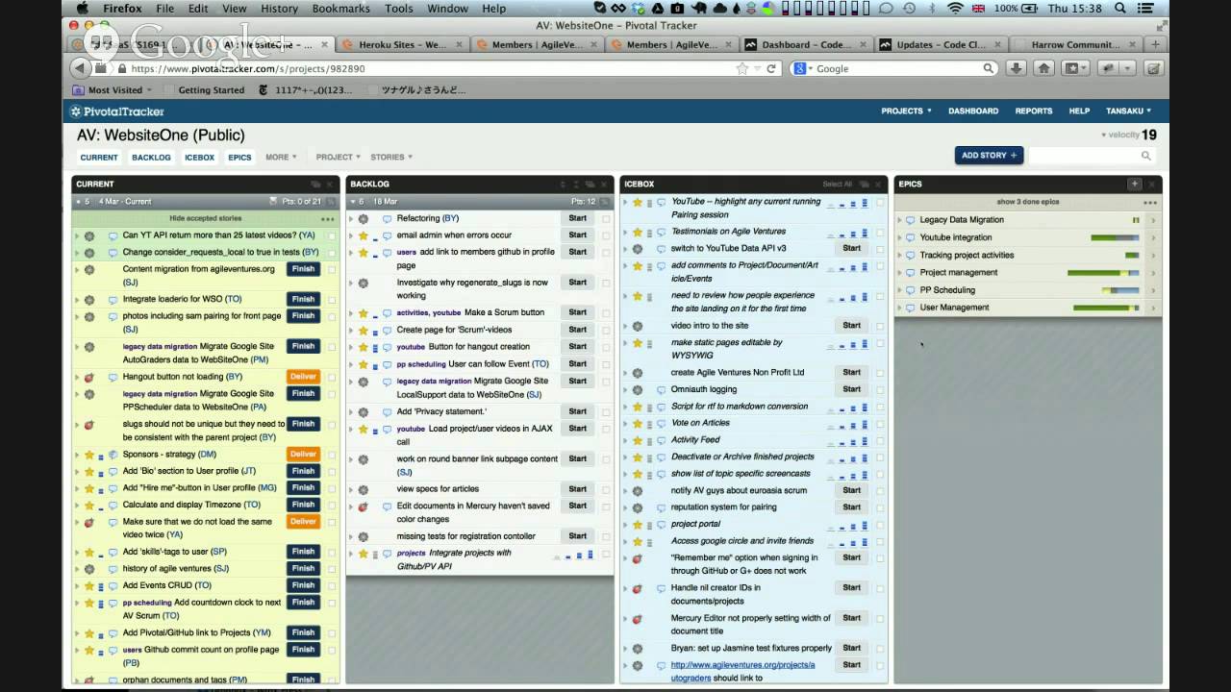Screen dimensions: 1231x692
Task: Click the ADD STORY button
Action: coord(989,156)
